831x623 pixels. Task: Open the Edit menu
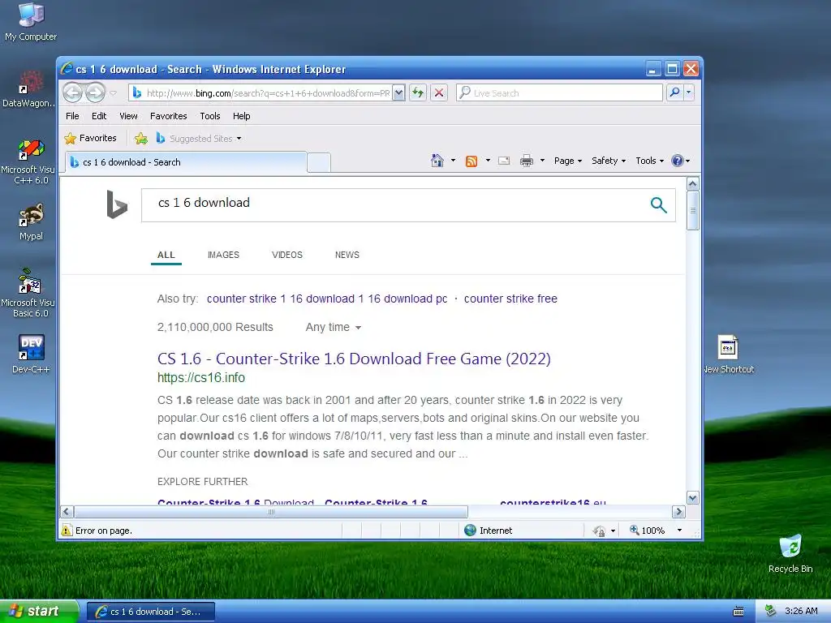pos(99,116)
